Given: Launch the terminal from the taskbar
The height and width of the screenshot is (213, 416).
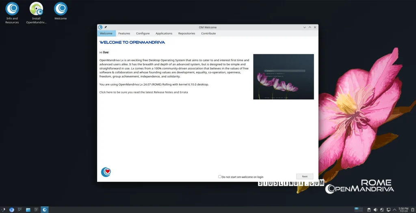Looking at the screenshot, I should (x=36, y=210).
